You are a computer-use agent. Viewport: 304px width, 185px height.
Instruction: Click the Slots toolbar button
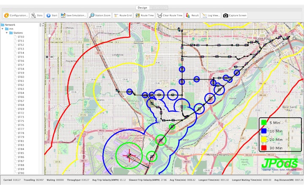(x=36, y=15)
